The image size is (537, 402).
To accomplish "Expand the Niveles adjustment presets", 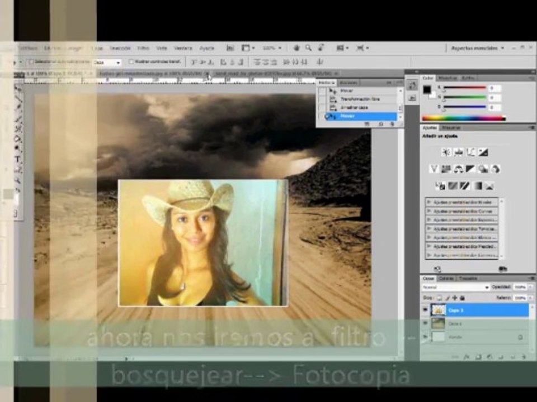I will [x=428, y=202].
